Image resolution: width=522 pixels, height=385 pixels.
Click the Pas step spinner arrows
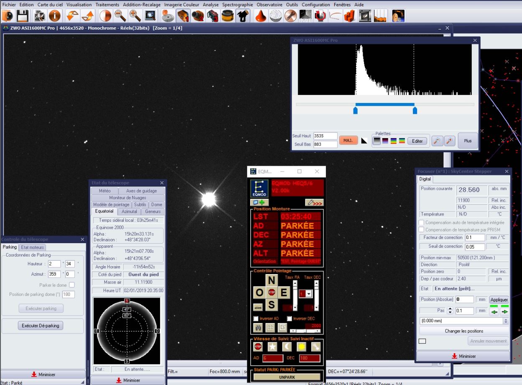450,311
